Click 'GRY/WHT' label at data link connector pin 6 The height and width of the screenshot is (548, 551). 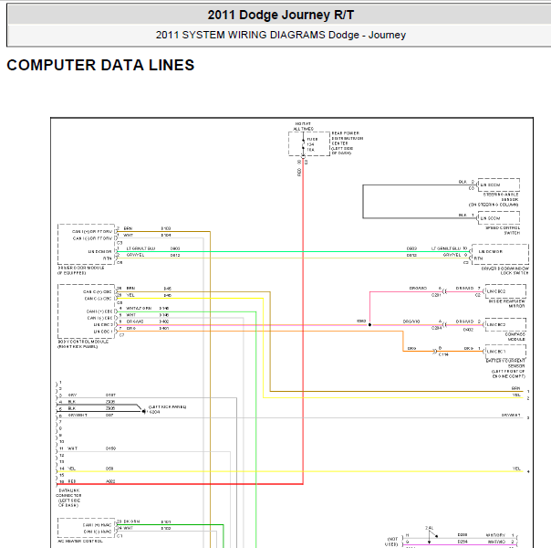(78, 415)
